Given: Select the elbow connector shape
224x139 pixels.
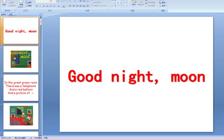Looking at the screenshot, I should pos(118,3).
